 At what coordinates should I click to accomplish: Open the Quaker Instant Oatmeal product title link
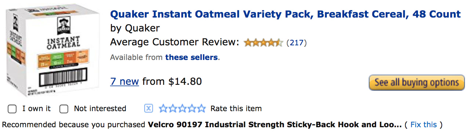[x=285, y=14]
